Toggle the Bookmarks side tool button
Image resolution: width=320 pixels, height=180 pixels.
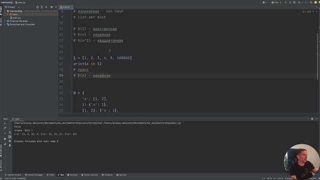pos(1,150)
